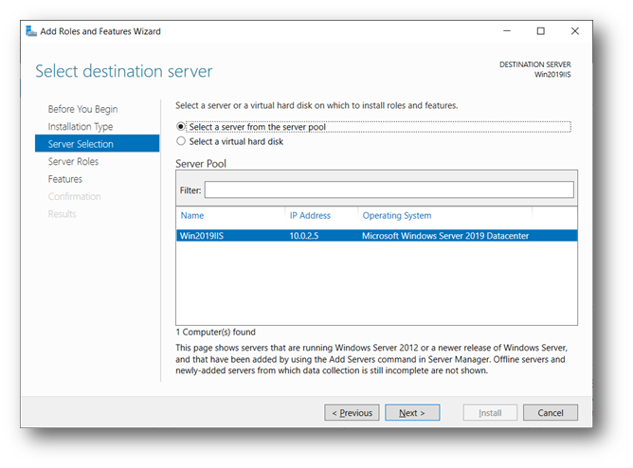Select the Win2019IIS server row
This screenshot has height=468, width=633.
[x=376, y=236]
